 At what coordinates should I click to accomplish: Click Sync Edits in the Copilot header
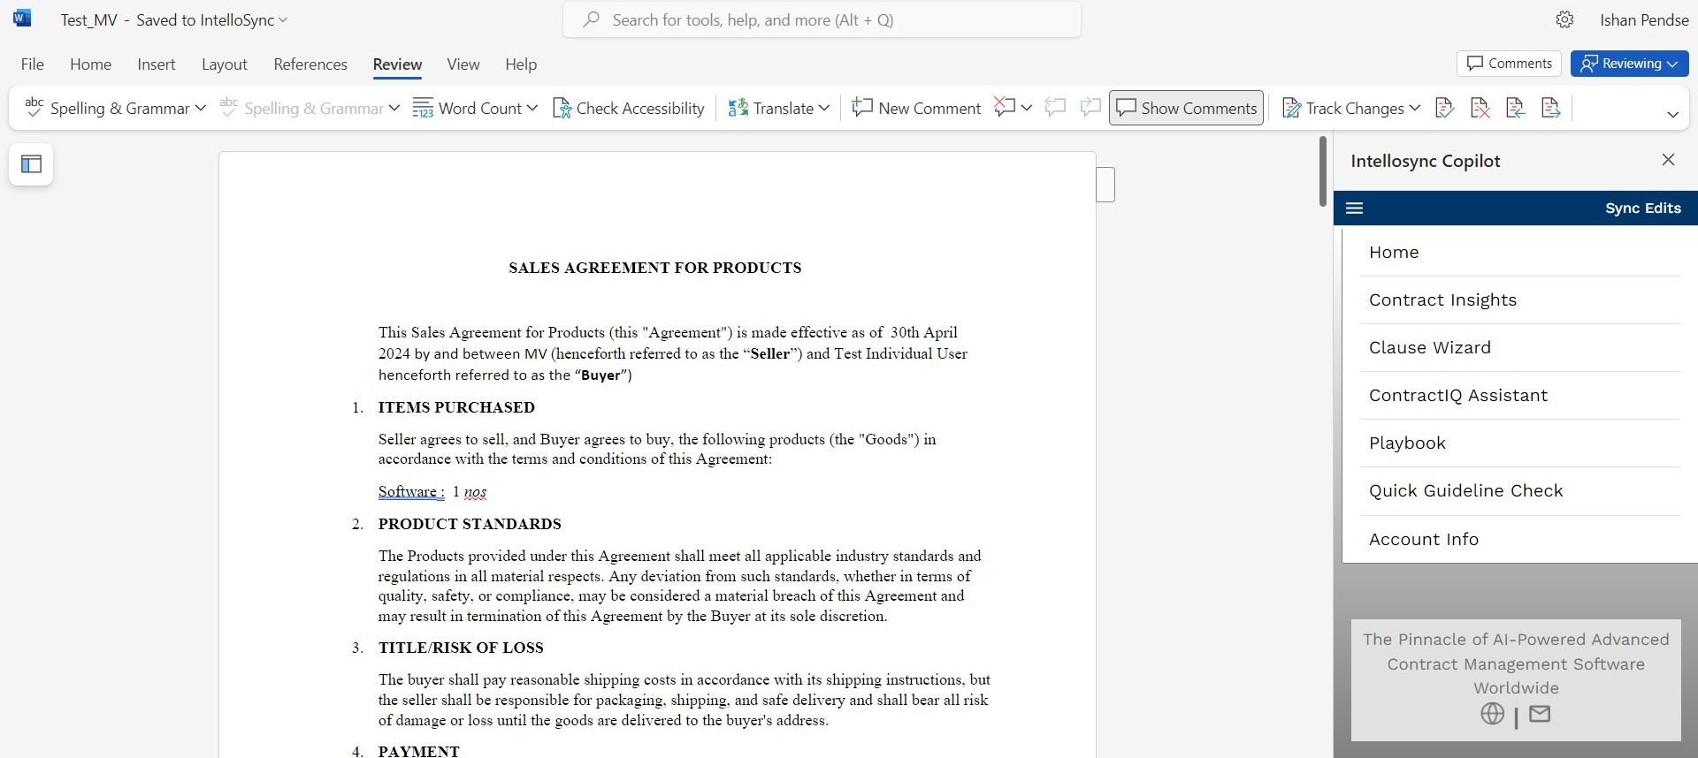(1643, 208)
